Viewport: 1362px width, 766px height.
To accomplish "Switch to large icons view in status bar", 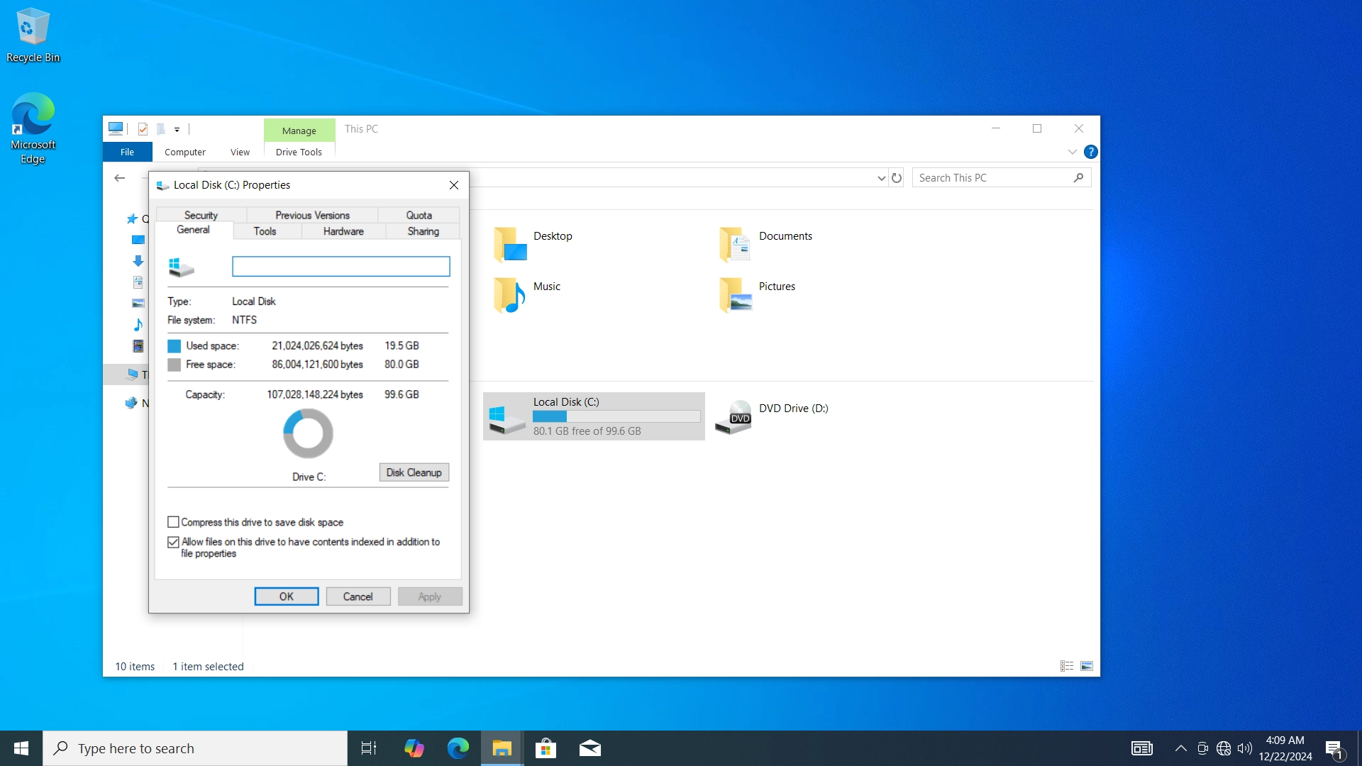I will tap(1087, 666).
